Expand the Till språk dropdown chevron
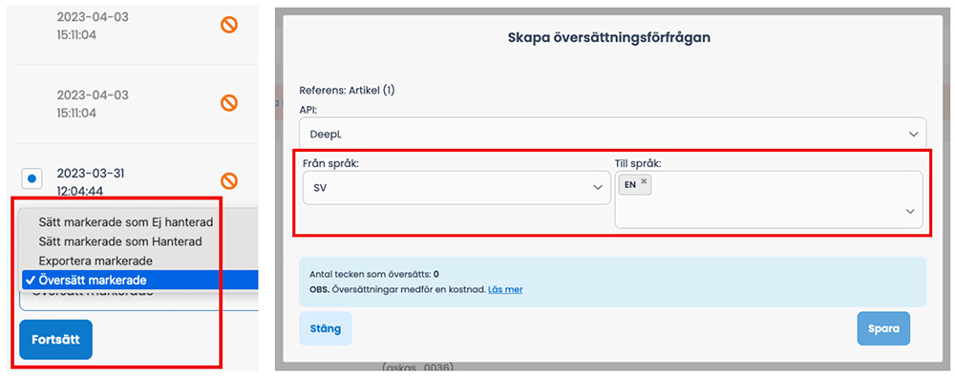This screenshot has height=376, width=955. [910, 211]
